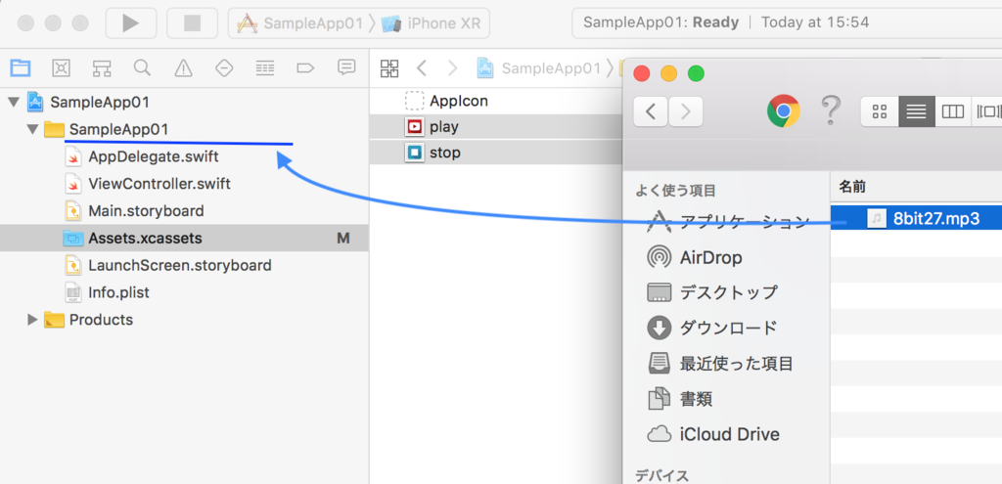This screenshot has width=1002, height=484.
Task: Open the Find navigator
Action: (142, 67)
